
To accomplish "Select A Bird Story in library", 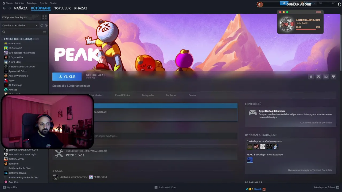I will tap(15, 62).
